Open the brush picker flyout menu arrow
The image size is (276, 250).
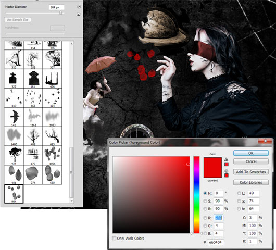click(x=79, y=7)
